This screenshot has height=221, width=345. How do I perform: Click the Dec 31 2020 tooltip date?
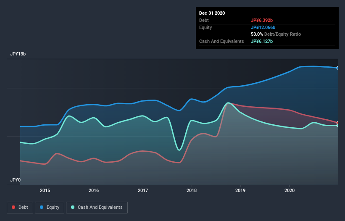212,13
